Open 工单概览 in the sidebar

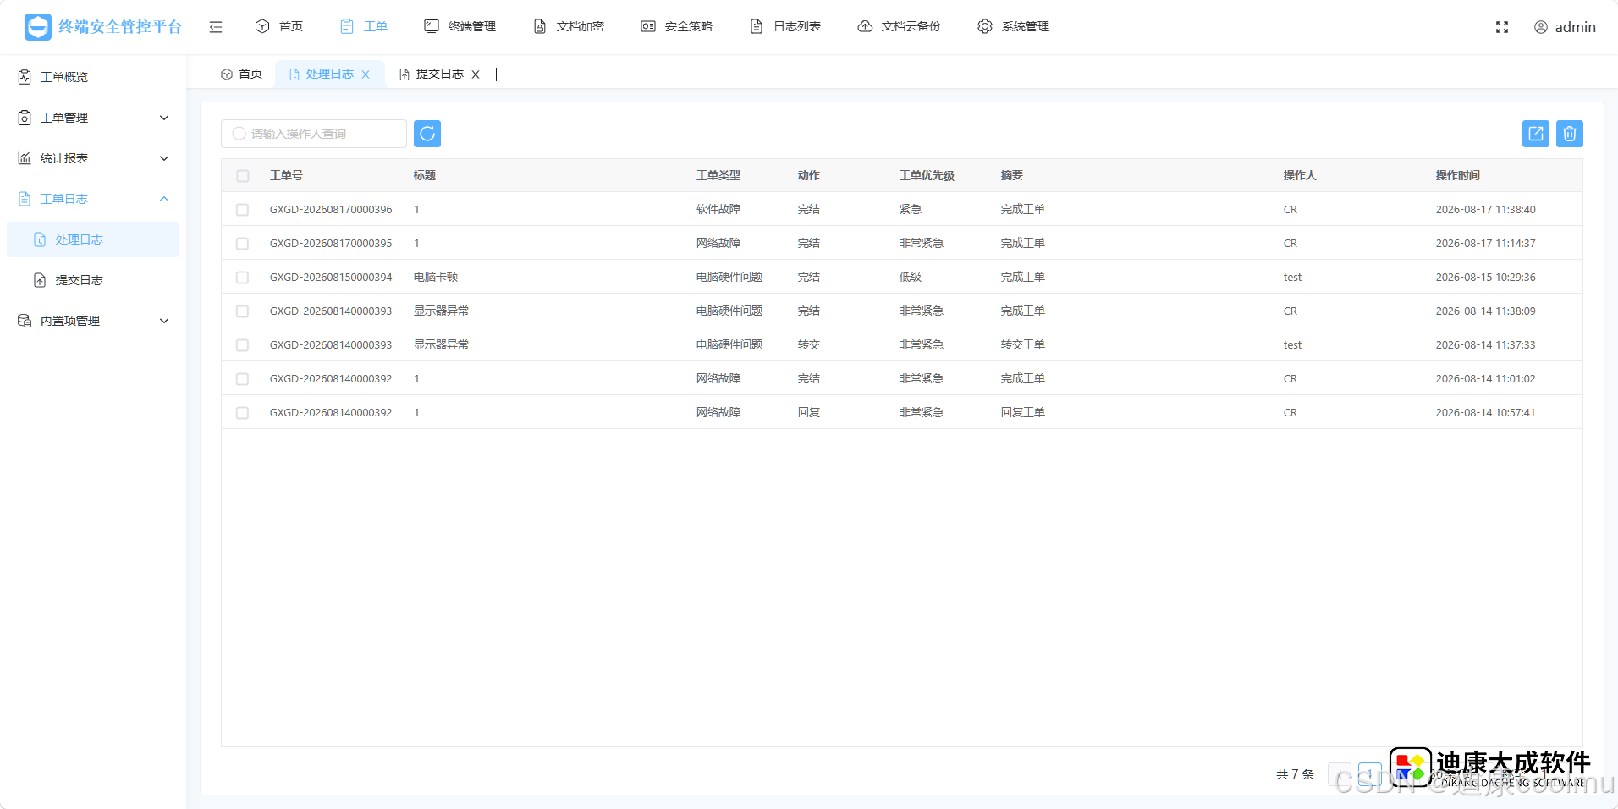tap(93, 77)
